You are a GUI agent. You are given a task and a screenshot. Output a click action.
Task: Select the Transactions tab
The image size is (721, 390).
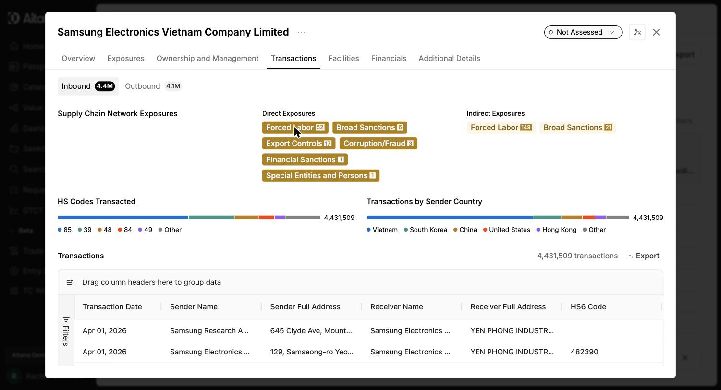(293, 58)
